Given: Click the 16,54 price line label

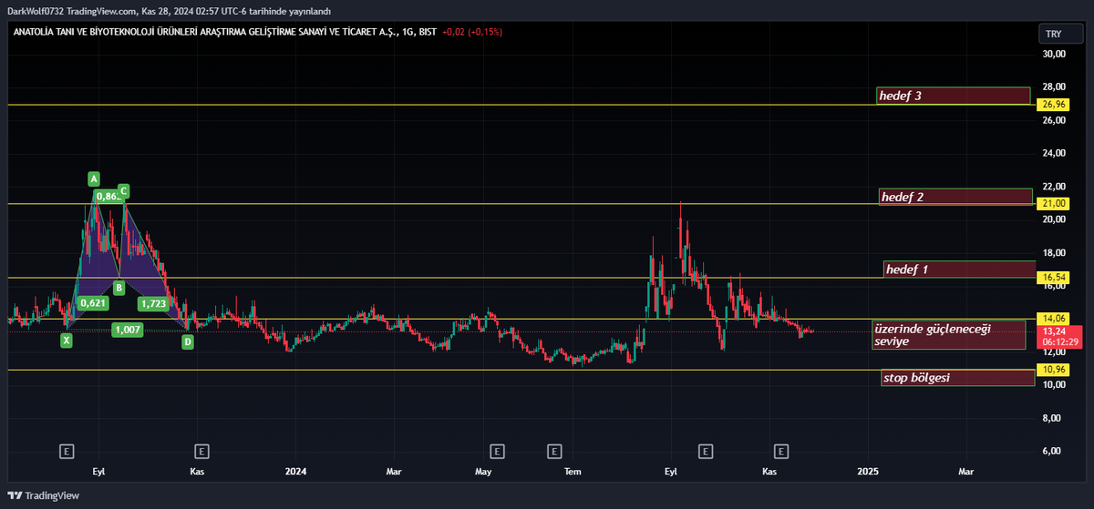Looking at the screenshot, I should 1054,277.
